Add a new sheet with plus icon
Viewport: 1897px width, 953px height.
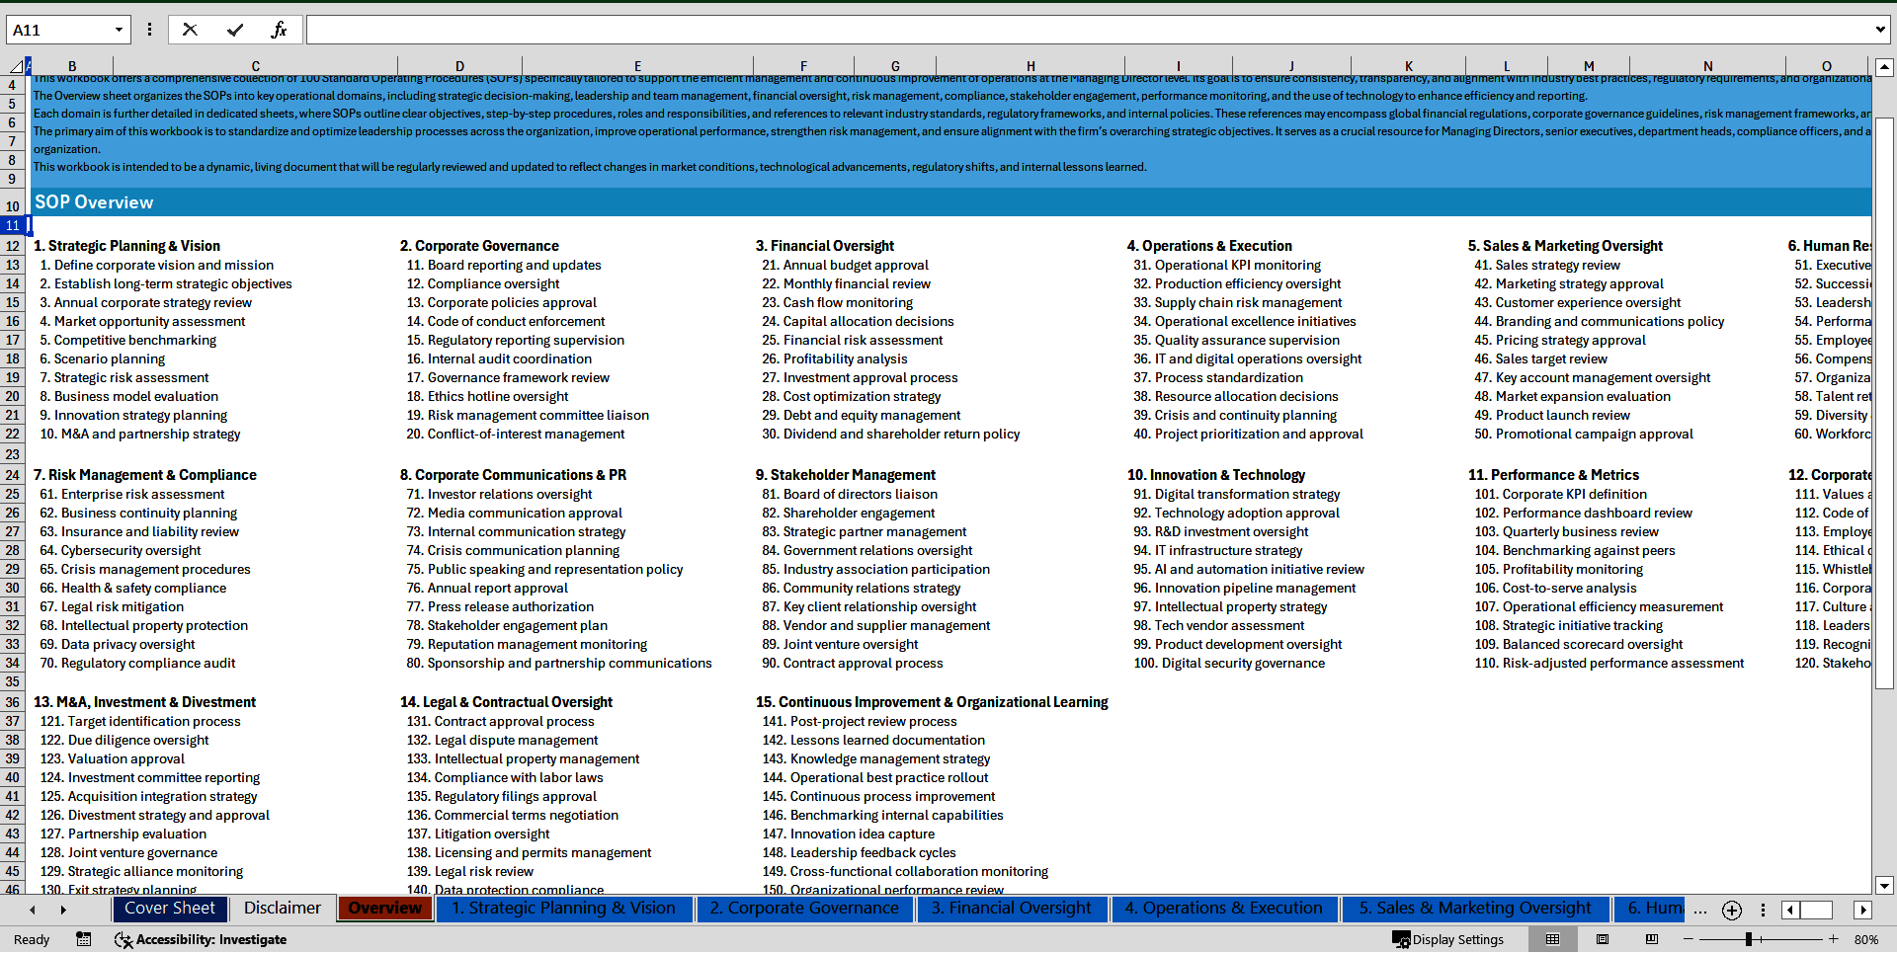[1731, 910]
